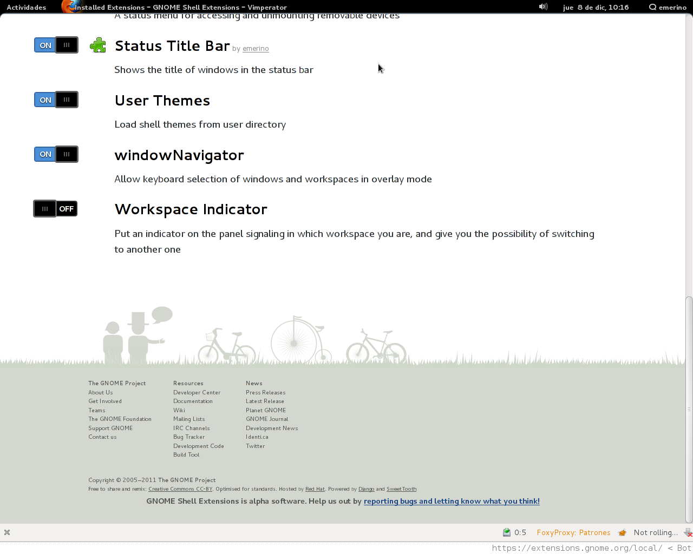Open the clock and calendar menu
Viewport: 693px width, 554px height.
pos(596,7)
